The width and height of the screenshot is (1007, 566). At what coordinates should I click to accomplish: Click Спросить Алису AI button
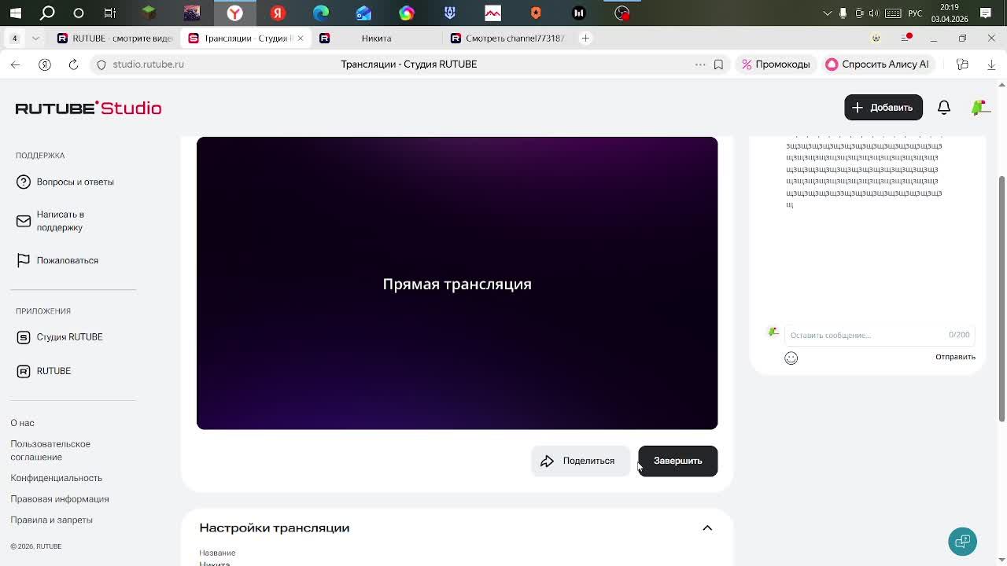point(877,64)
